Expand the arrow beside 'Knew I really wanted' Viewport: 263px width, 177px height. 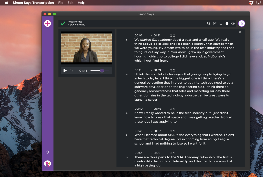pos(127,113)
